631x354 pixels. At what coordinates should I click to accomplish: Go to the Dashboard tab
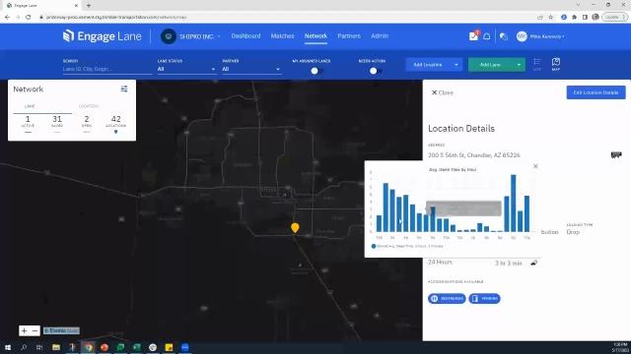[245, 36]
